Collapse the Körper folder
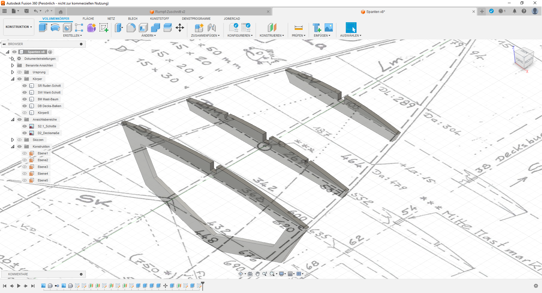Screen dimensions: 542x293 click(x=12, y=79)
